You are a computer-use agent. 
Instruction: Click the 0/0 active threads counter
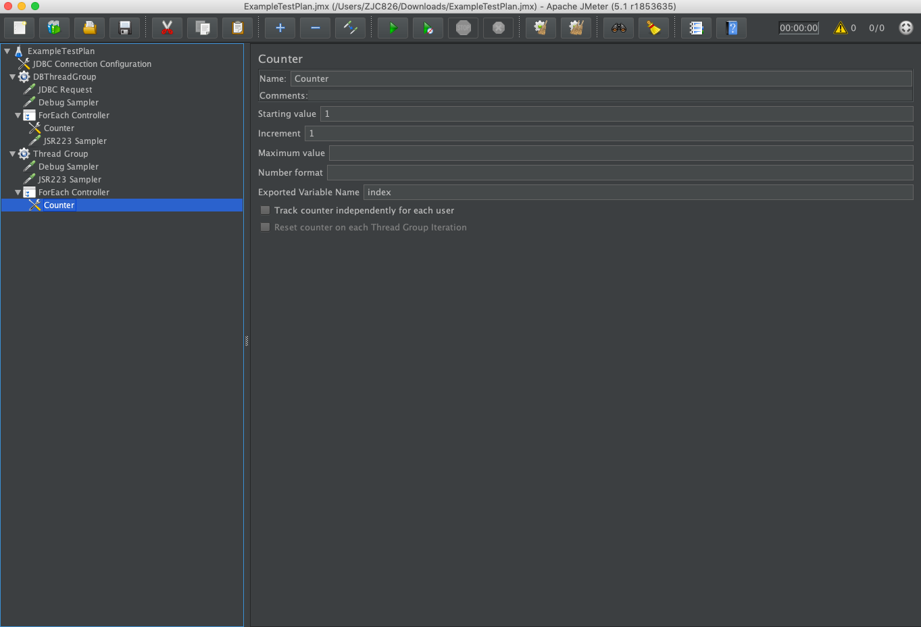(876, 28)
